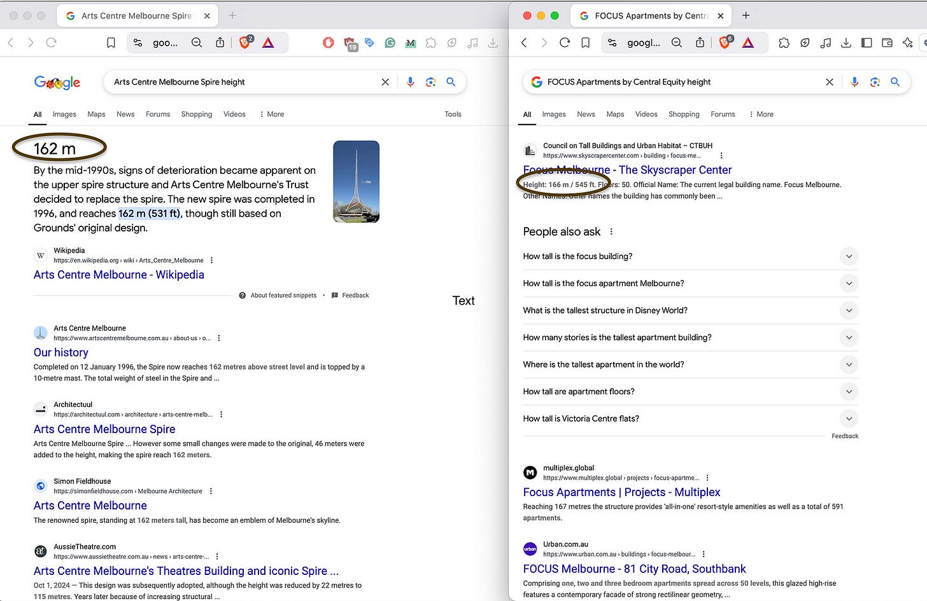The image size is (927, 601).
Task: Open the Leo AI sparkle icon
Action: point(907,43)
